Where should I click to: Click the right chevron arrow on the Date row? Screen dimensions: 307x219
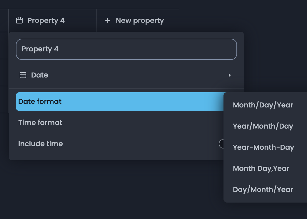(230, 75)
